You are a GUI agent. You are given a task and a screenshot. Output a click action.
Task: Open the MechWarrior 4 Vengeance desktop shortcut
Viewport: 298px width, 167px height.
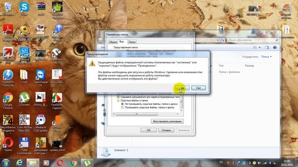pos(8,123)
